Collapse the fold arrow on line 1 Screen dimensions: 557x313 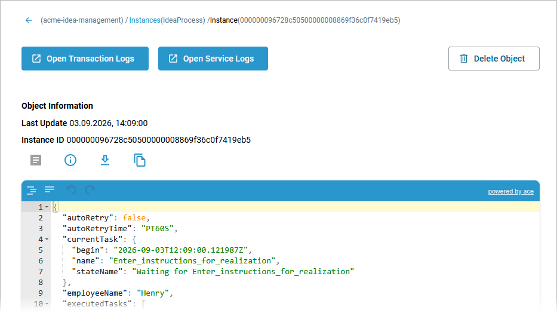47,207
